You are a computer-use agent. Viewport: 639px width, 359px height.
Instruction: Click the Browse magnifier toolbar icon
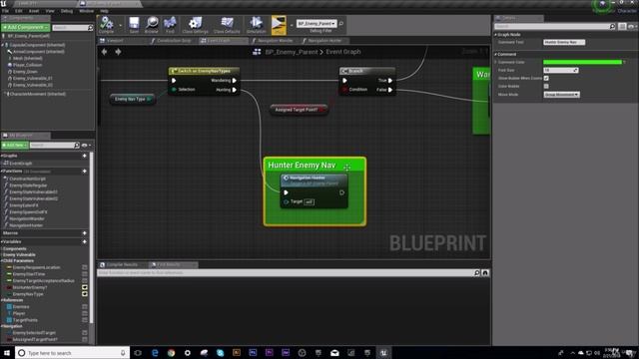click(x=152, y=24)
